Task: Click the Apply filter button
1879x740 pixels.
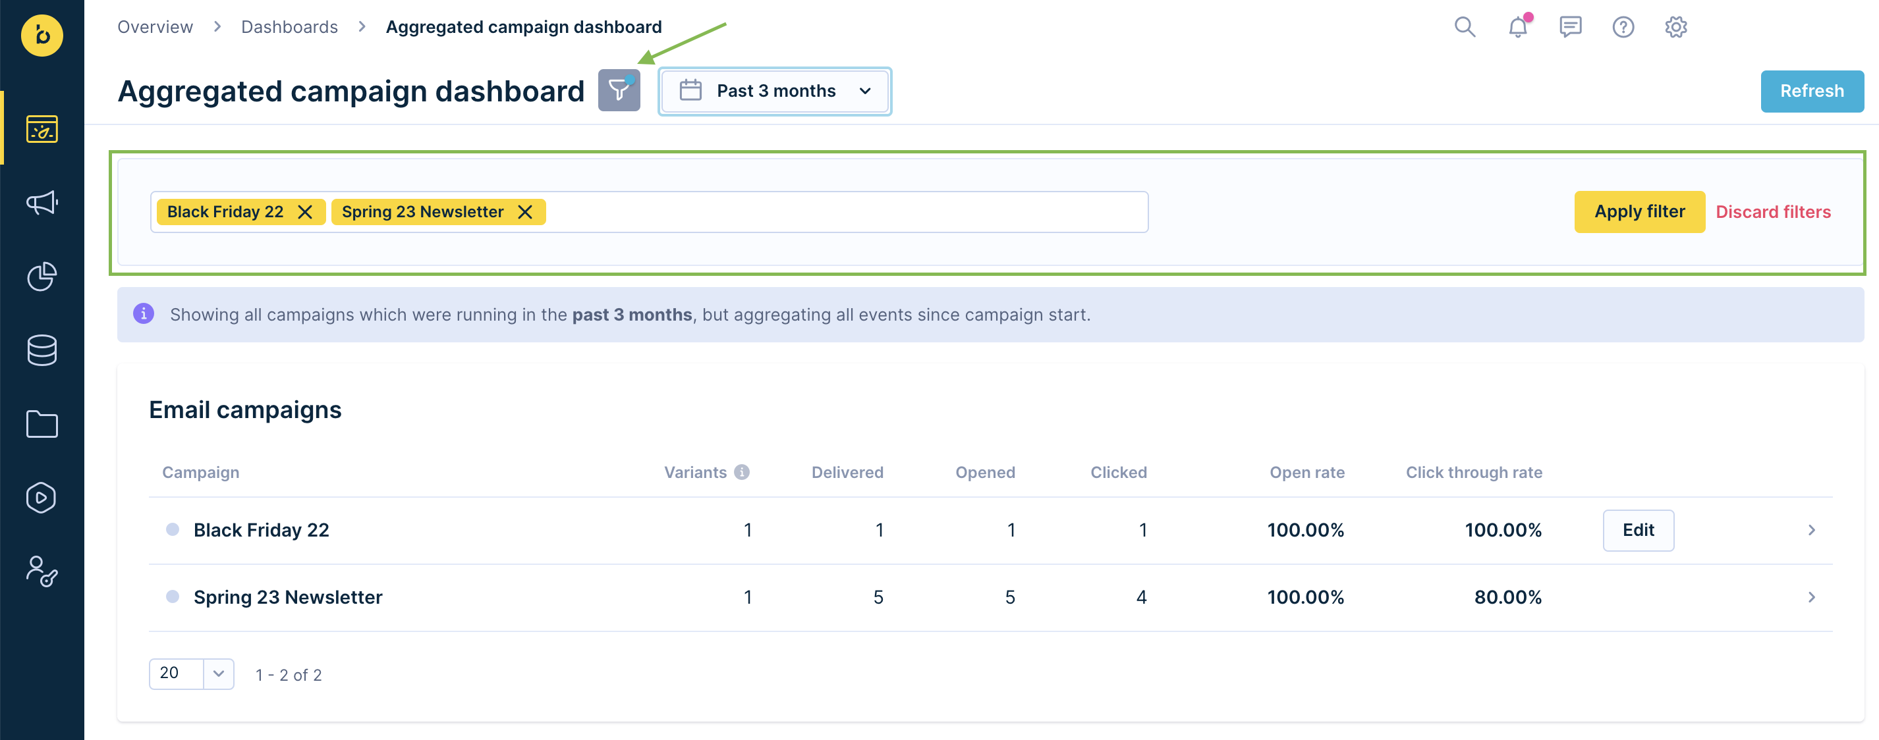Action: pos(1639,212)
